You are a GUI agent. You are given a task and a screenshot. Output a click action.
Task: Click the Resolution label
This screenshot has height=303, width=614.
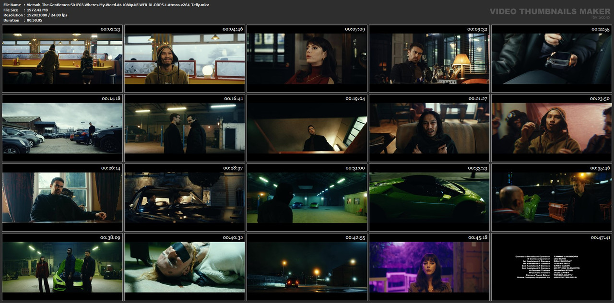point(12,15)
